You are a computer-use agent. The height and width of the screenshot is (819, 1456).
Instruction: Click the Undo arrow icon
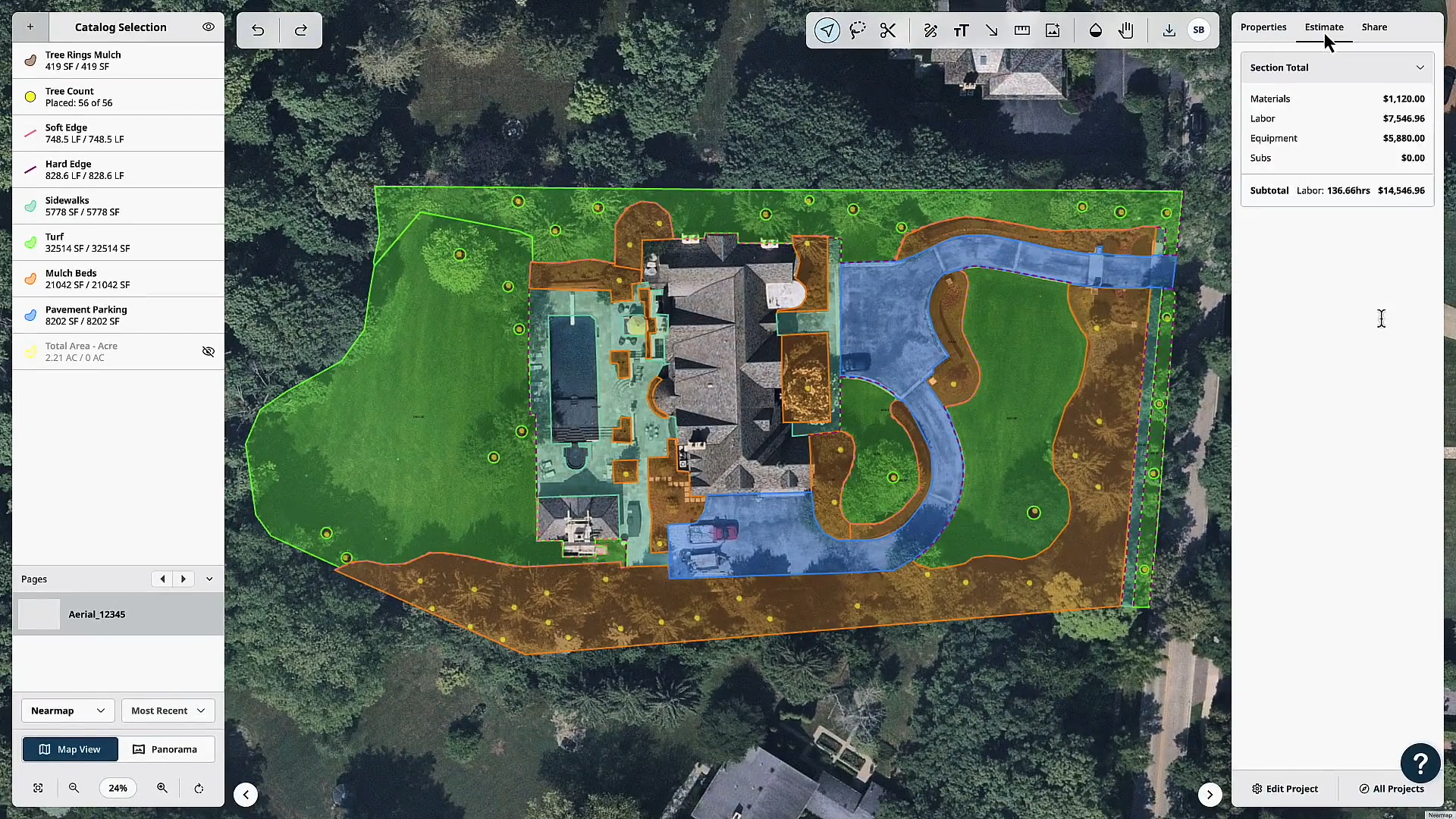[x=258, y=30]
